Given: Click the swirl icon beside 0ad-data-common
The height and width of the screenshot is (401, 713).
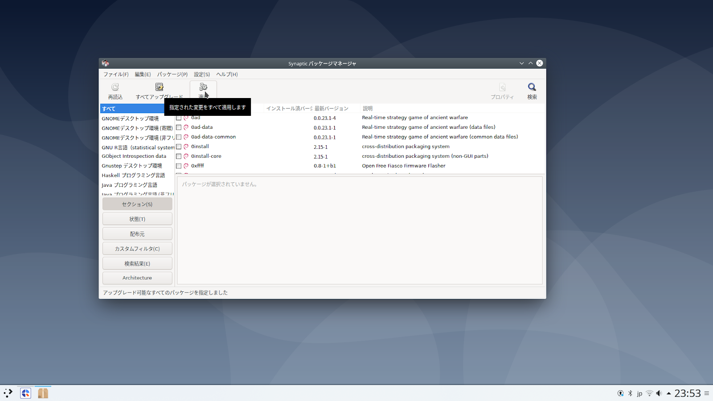Looking at the screenshot, I should [x=186, y=137].
